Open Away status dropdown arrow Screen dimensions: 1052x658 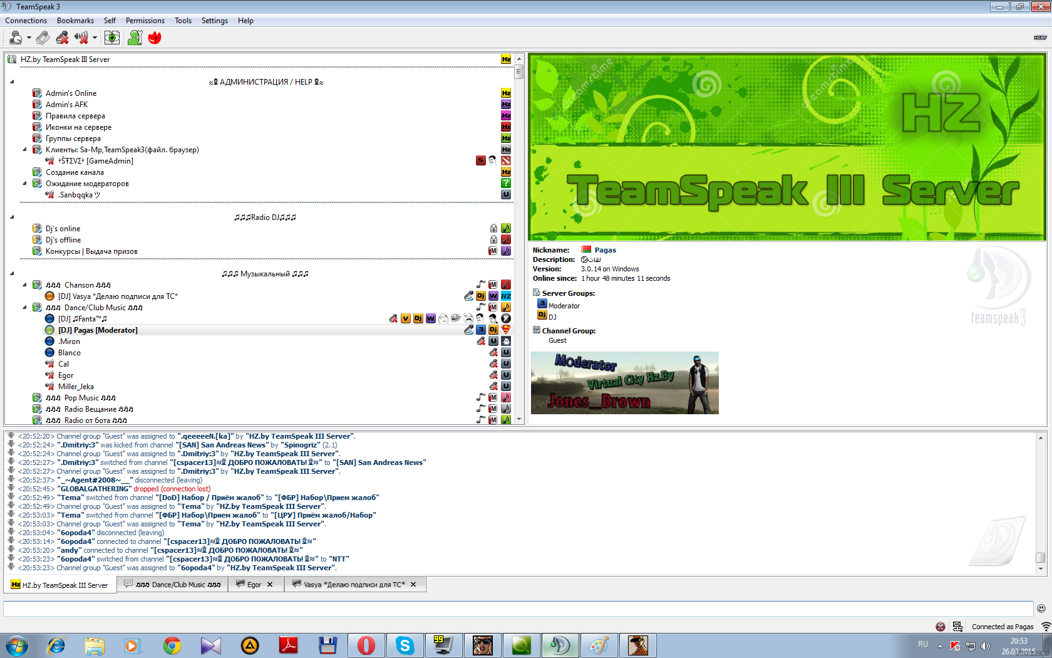click(29, 38)
